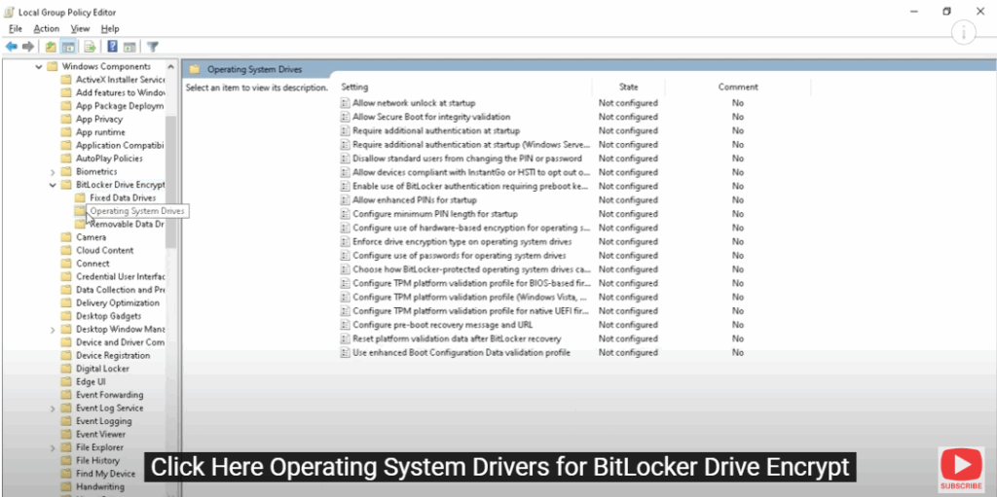
Task: Click the folder icon next to Edge UI
Action: pos(66,382)
